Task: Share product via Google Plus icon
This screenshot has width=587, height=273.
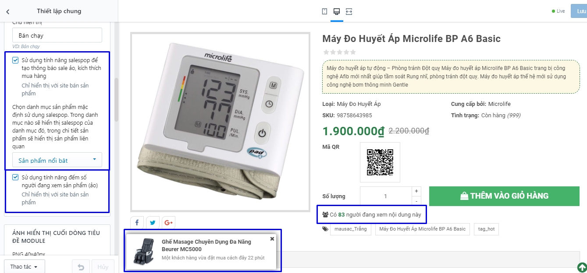Action: [x=168, y=223]
